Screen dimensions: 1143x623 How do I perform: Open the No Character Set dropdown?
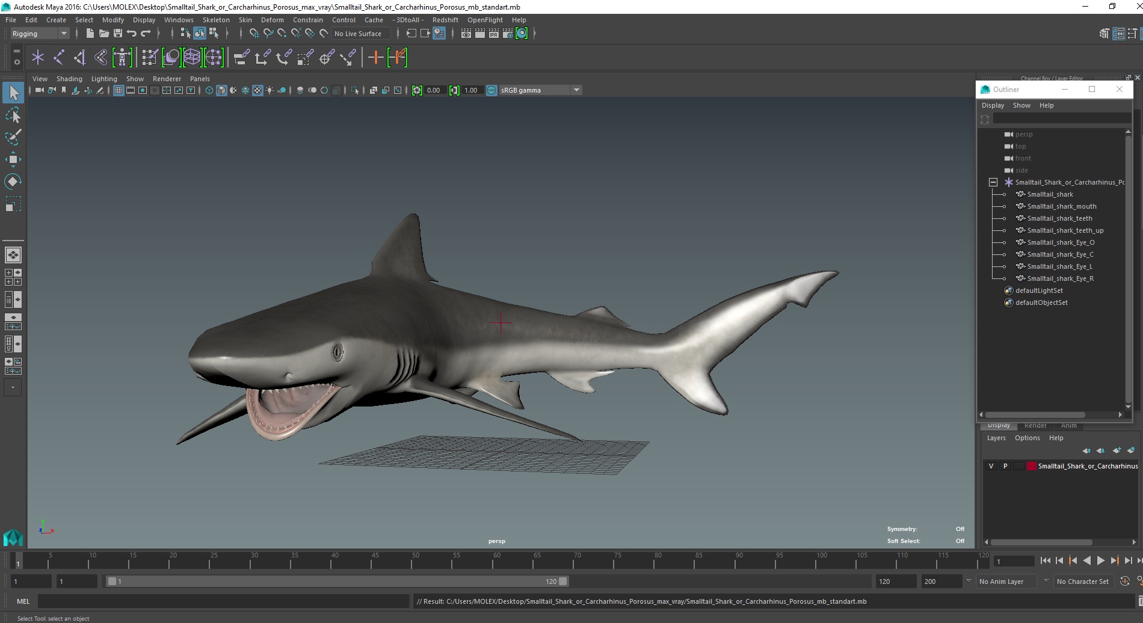[x=1083, y=582]
